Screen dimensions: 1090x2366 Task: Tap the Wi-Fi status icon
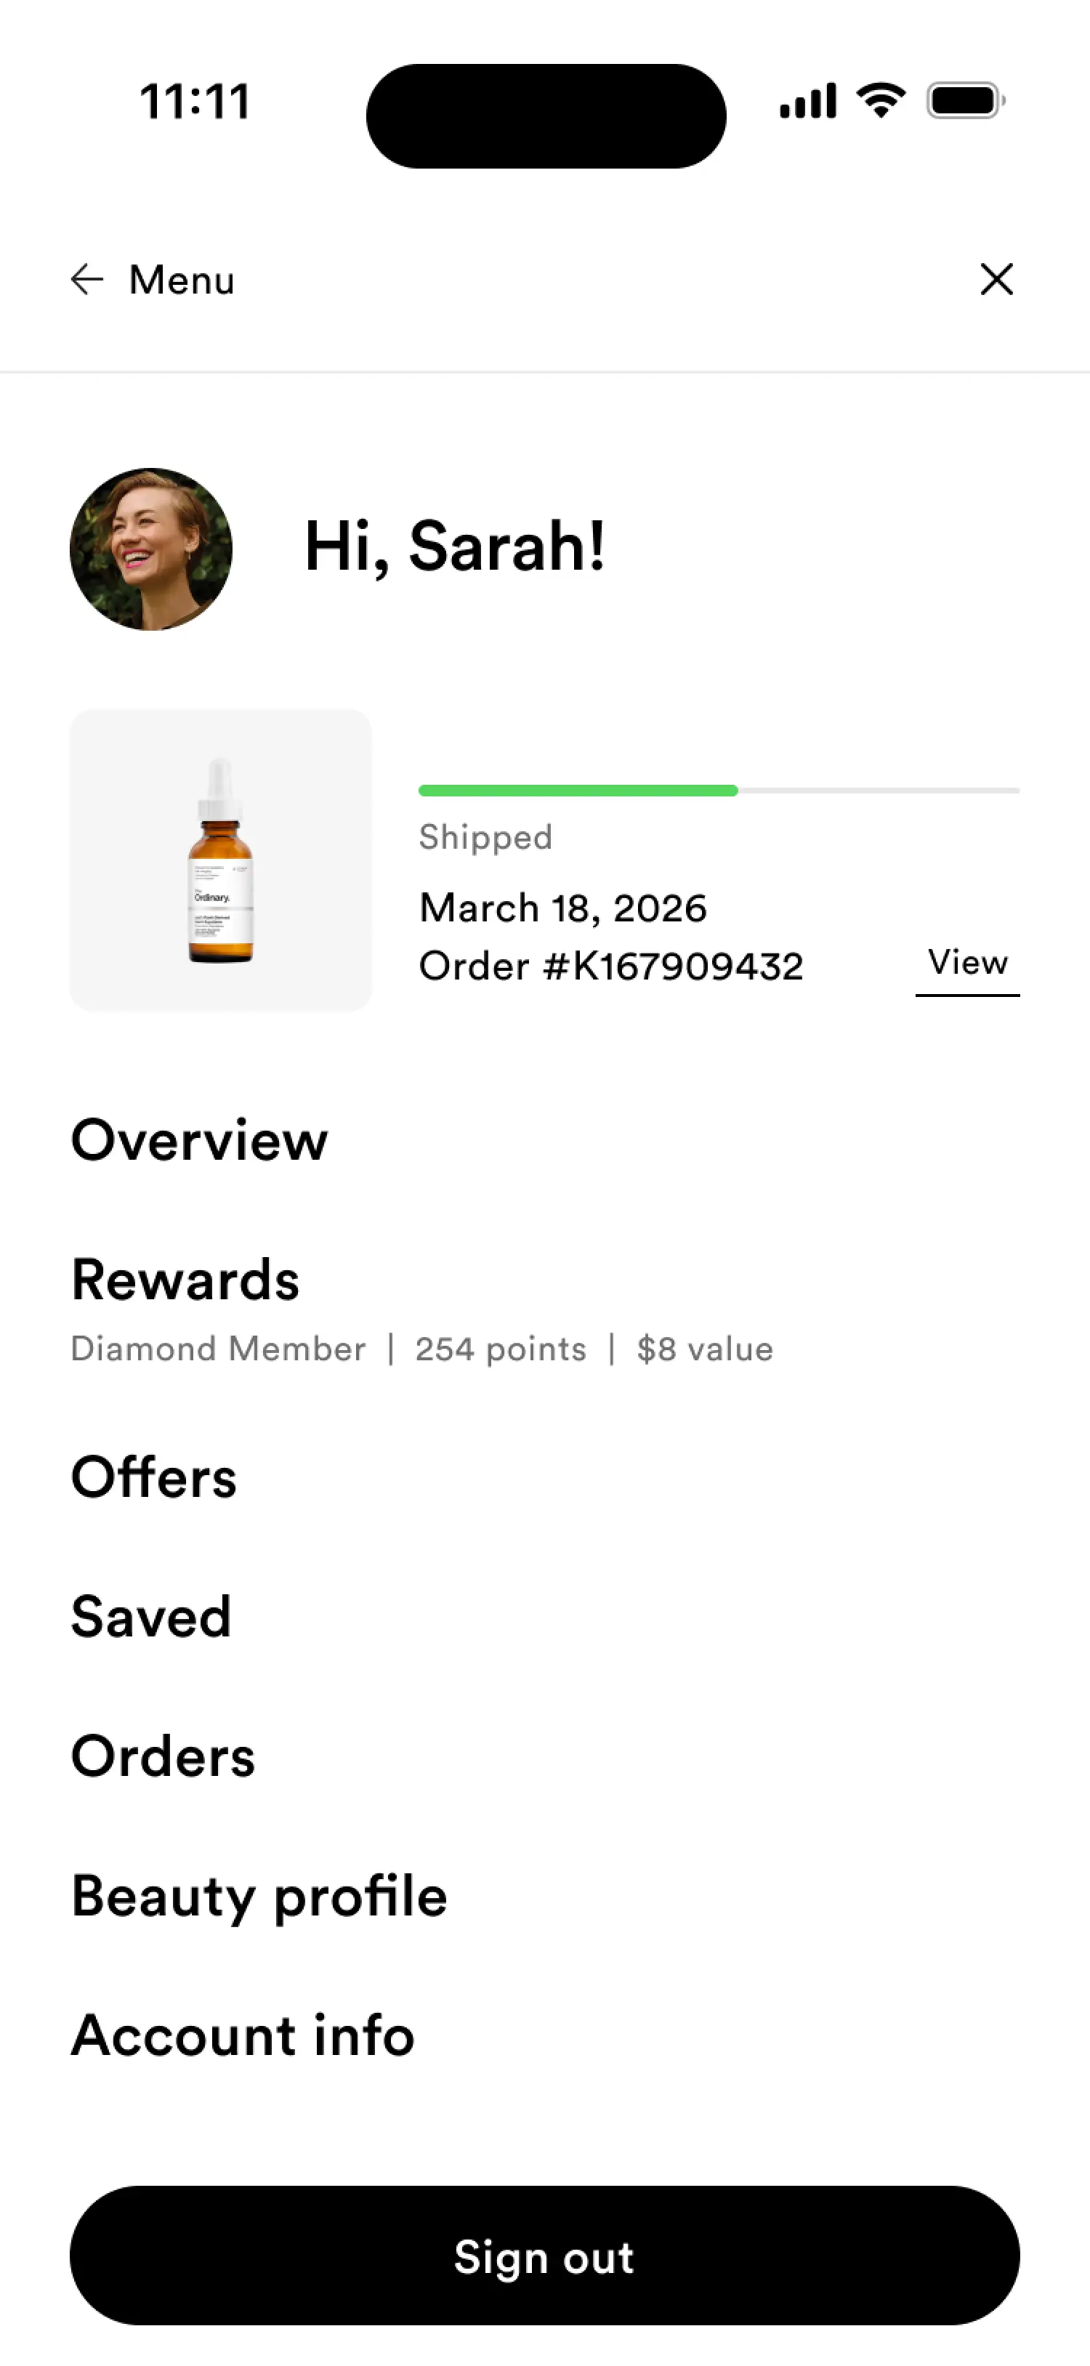[x=881, y=100]
